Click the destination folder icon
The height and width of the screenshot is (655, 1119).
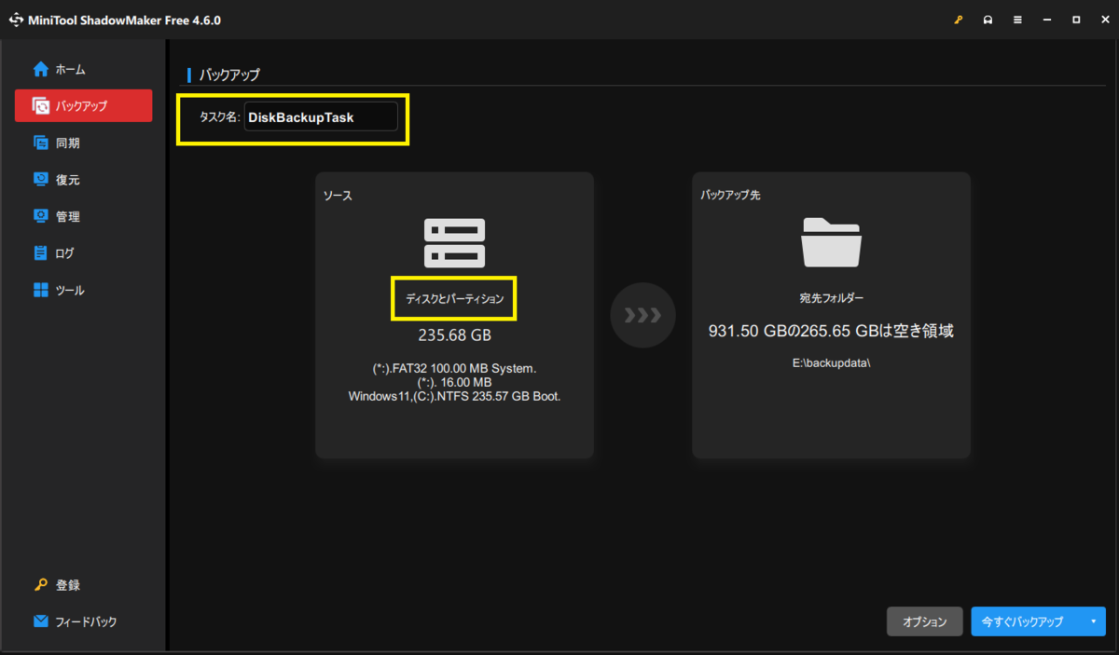click(x=832, y=242)
